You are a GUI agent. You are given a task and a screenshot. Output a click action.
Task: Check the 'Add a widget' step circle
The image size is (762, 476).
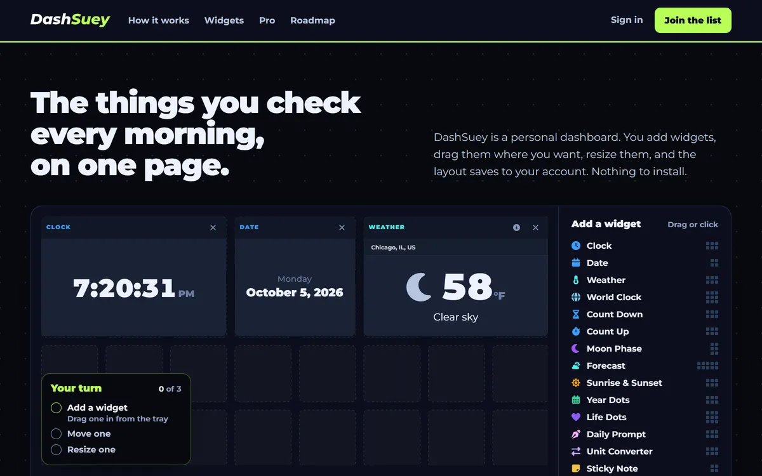click(x=56, y=407)
